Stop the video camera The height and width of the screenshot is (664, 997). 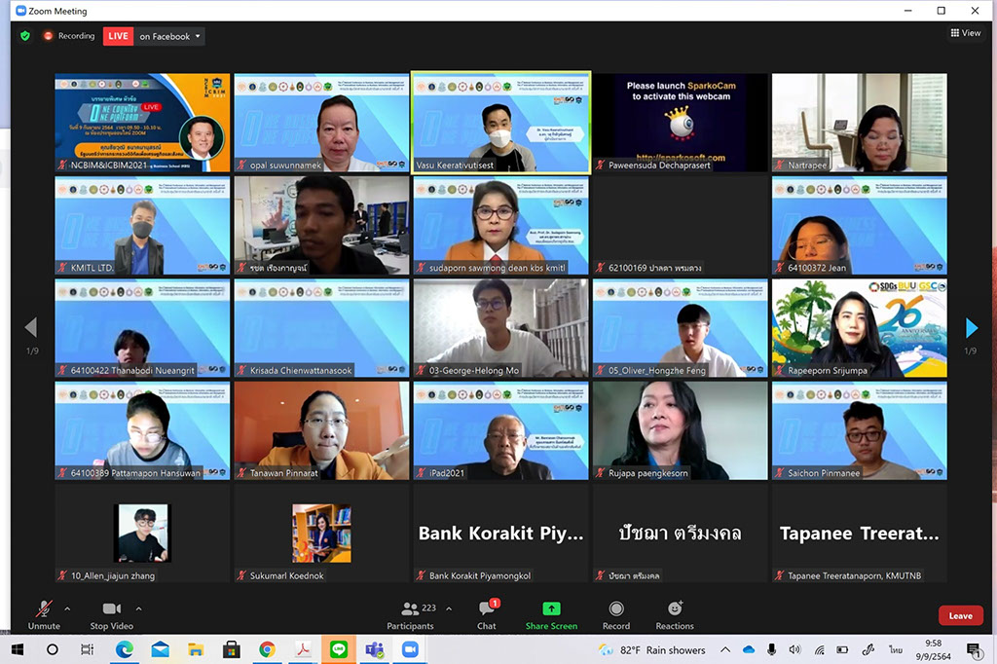click(x=112, y=614)
